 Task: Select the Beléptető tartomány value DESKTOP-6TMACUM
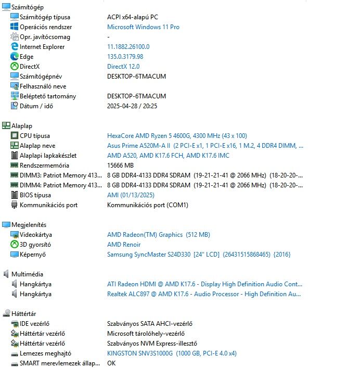click(x=136, y=96)
